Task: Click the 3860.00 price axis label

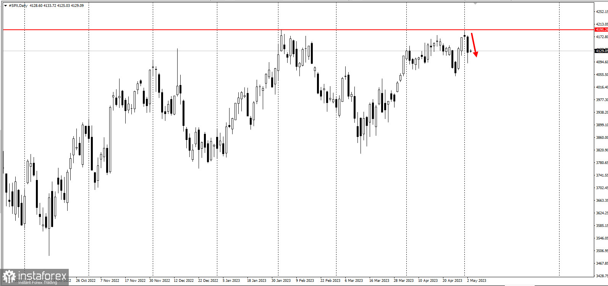Action: [602, 138]
